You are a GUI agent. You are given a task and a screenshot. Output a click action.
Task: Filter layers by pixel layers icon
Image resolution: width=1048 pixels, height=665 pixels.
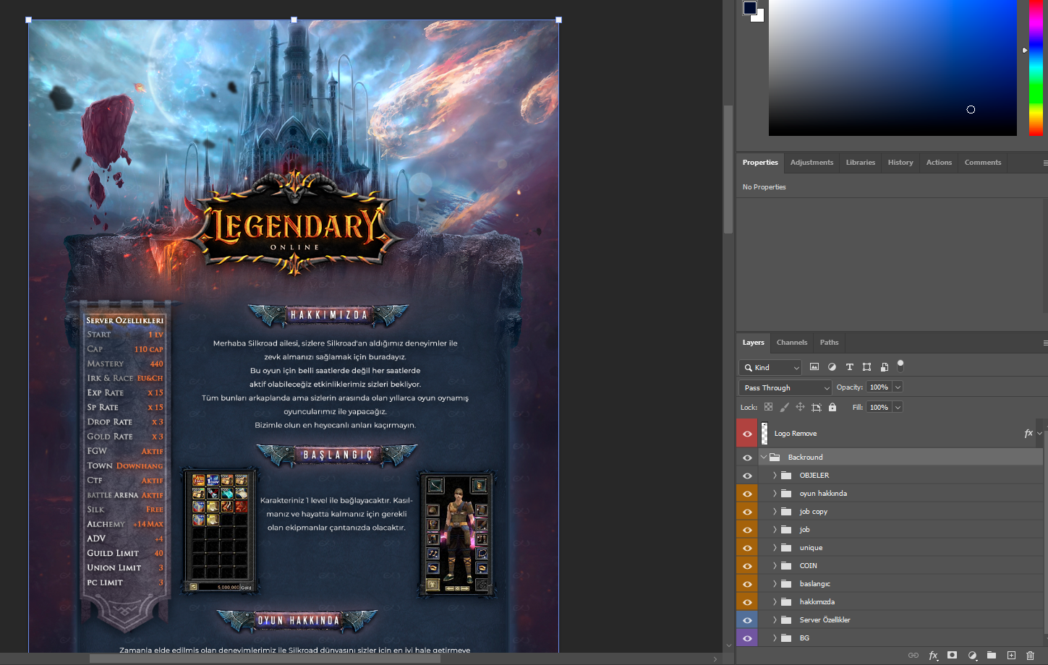814,367
